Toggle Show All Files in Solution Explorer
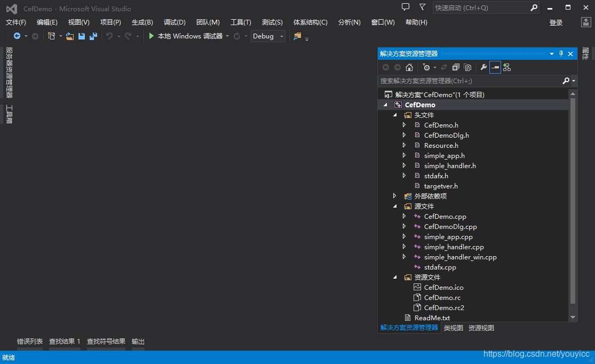The height and width of the screenshot is (364, 595). click(468, 67)
